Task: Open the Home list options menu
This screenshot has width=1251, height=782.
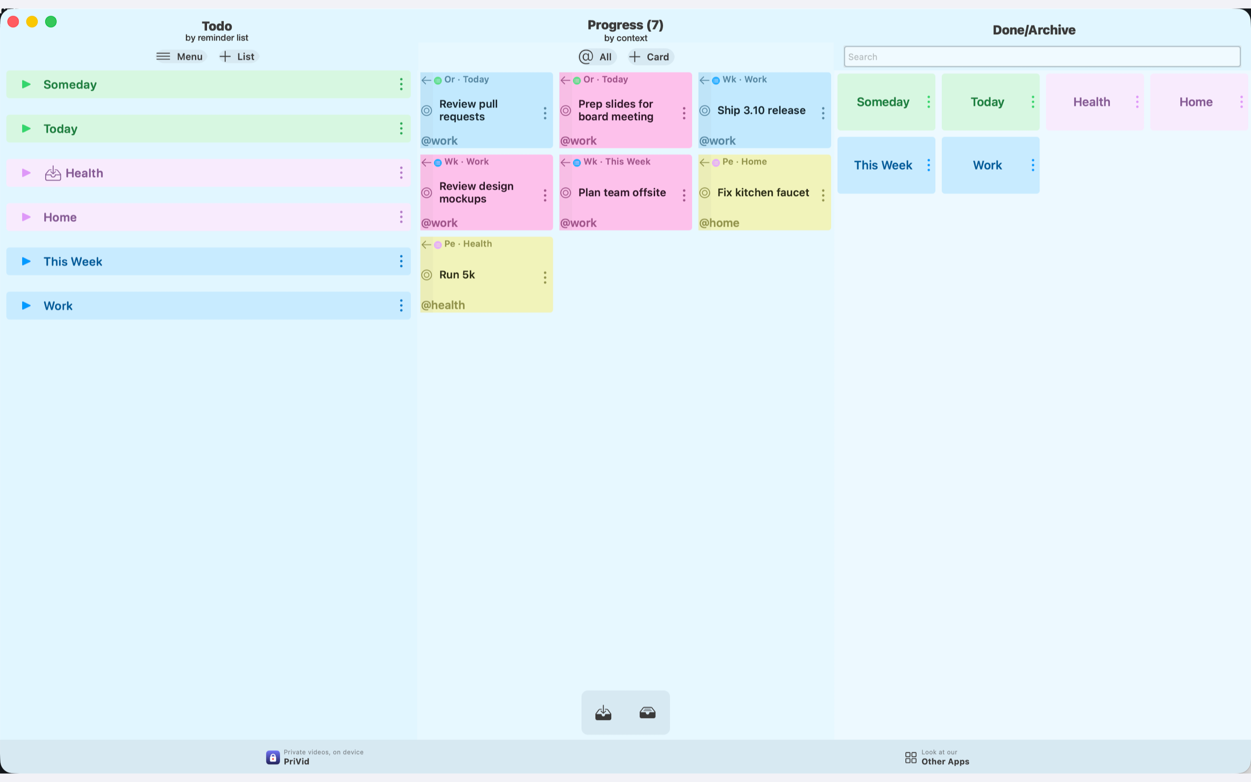Action: [x=401, y=217]
